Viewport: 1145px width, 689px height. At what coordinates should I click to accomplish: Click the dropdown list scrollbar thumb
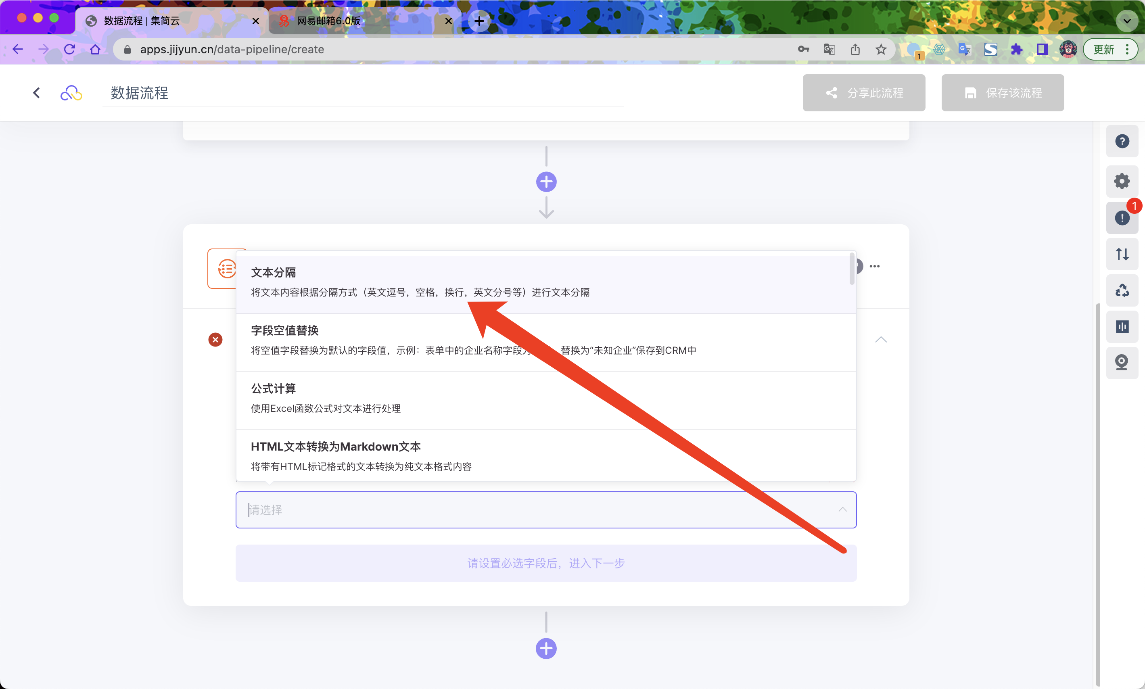(x=852, y=269)
